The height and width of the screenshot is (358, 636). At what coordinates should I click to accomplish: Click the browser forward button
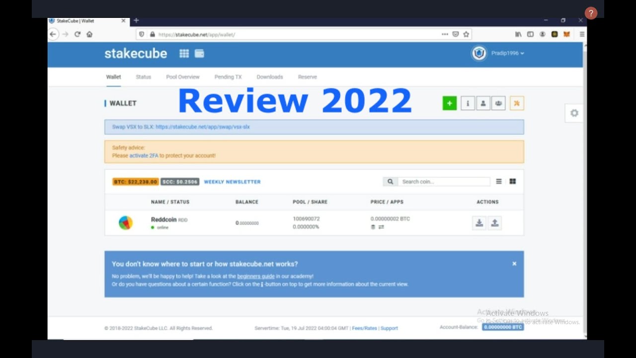point(65,34)
